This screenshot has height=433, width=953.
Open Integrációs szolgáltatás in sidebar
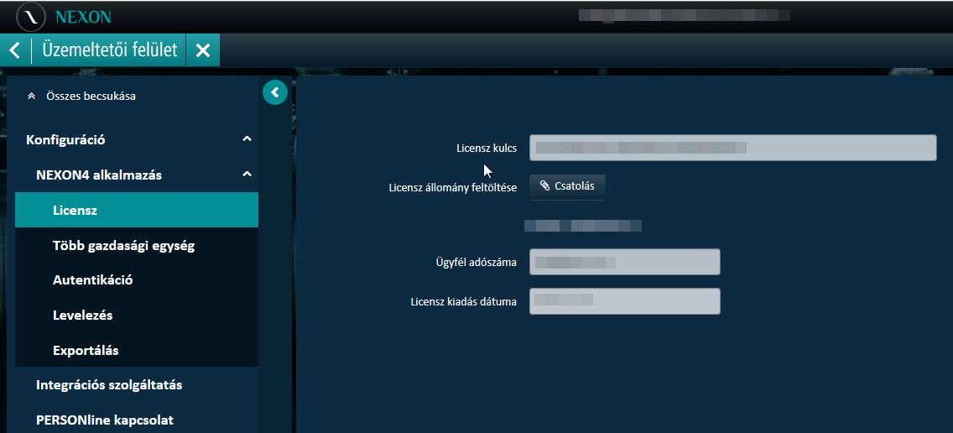point(109,385)
